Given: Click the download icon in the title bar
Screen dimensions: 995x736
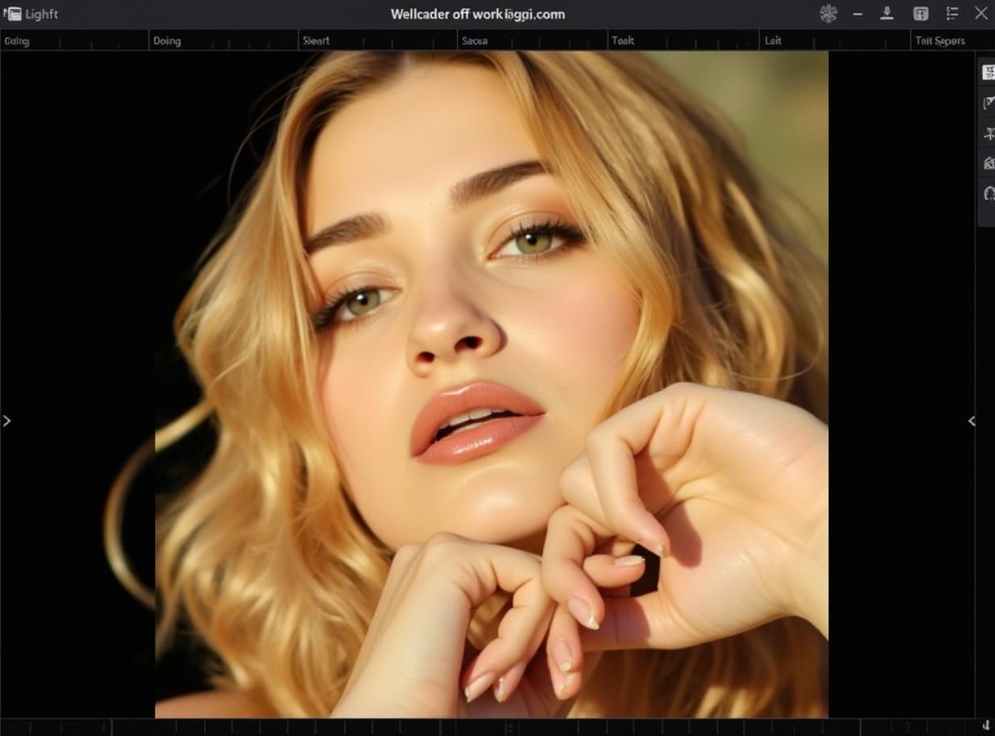Looking at the screenshot, I should tap(887, 14).
